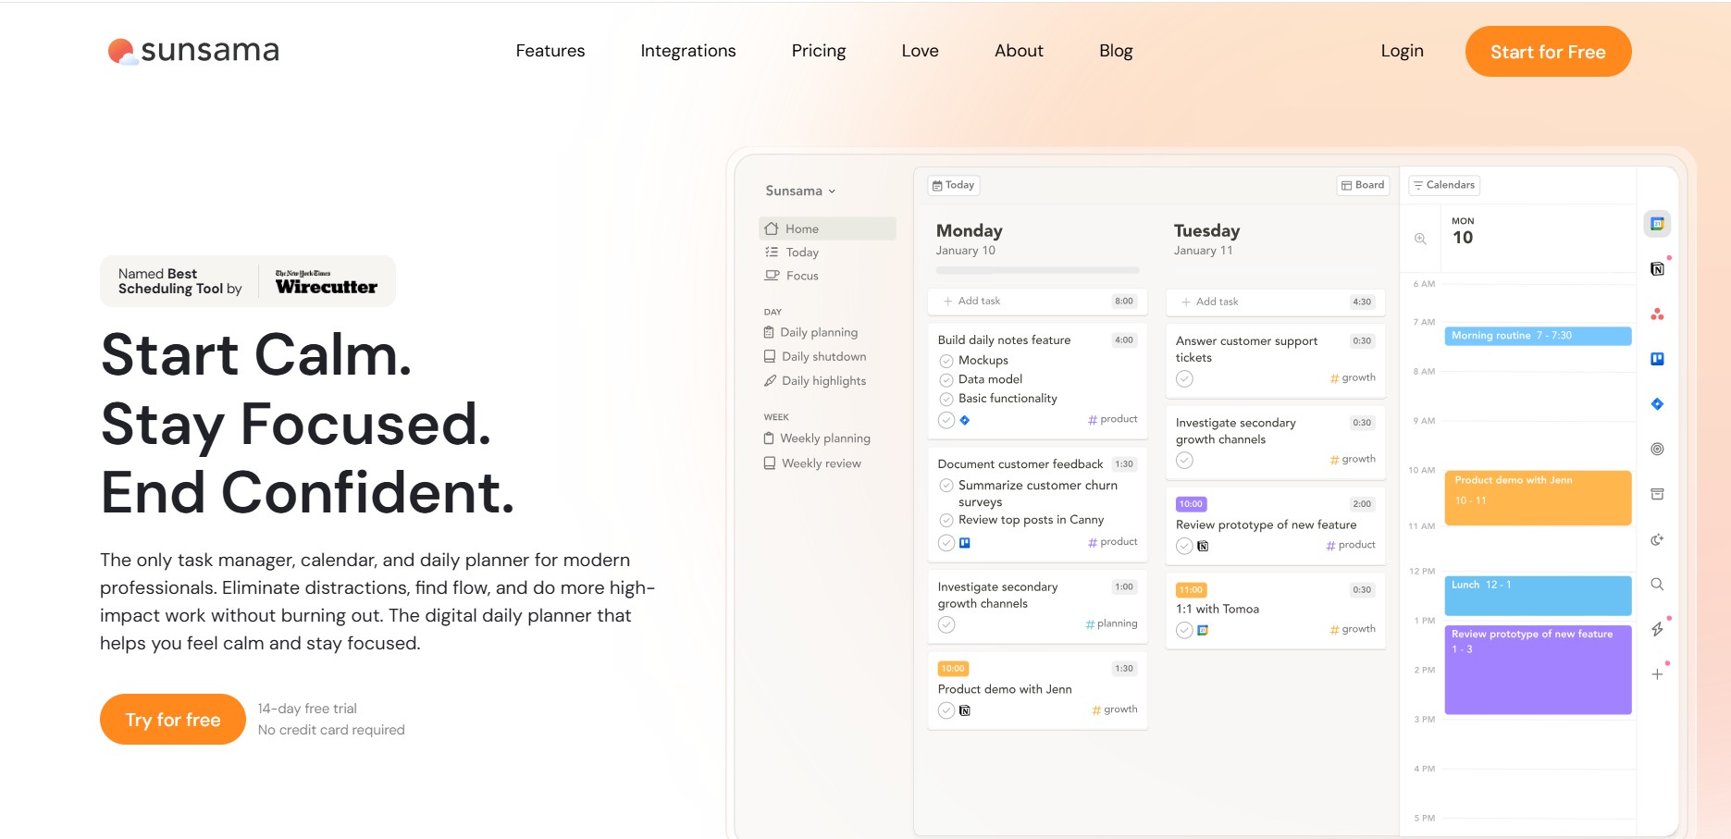The width and height of the screenshot is (1731, 839).
Task: Click the Weekly review icon in the sidebar
Action: click(x=770, y=463)
